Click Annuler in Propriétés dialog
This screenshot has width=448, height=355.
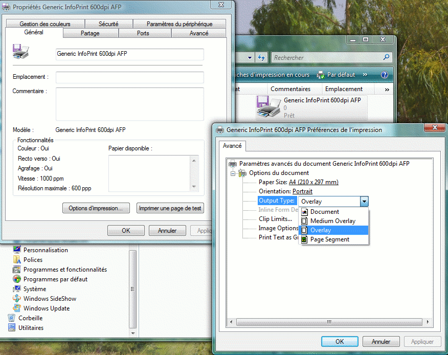(167, 230)
